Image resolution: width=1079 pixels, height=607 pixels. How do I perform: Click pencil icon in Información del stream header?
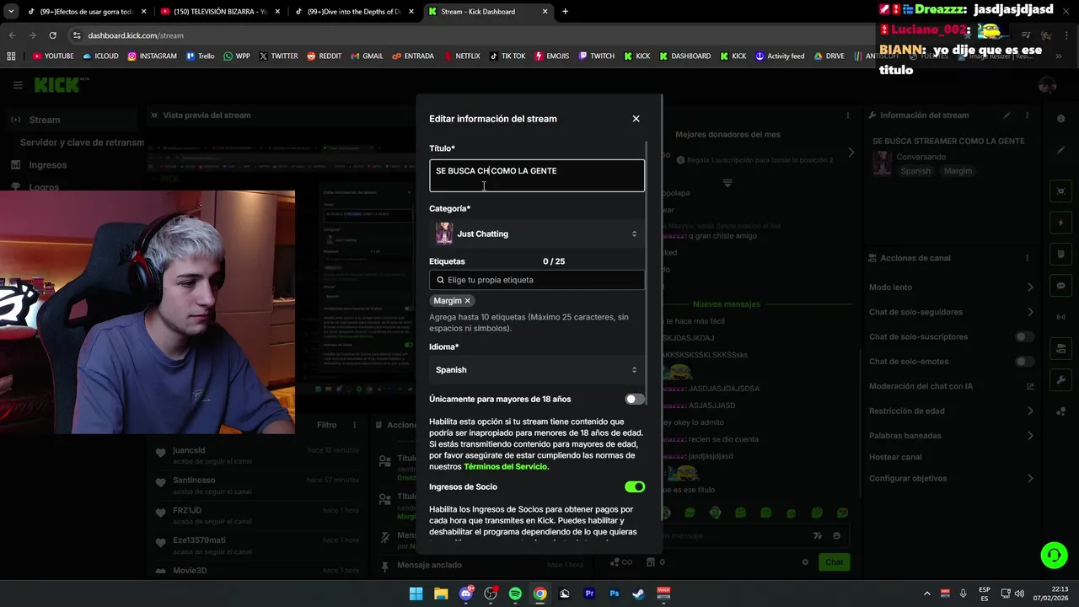[1007, 115]
